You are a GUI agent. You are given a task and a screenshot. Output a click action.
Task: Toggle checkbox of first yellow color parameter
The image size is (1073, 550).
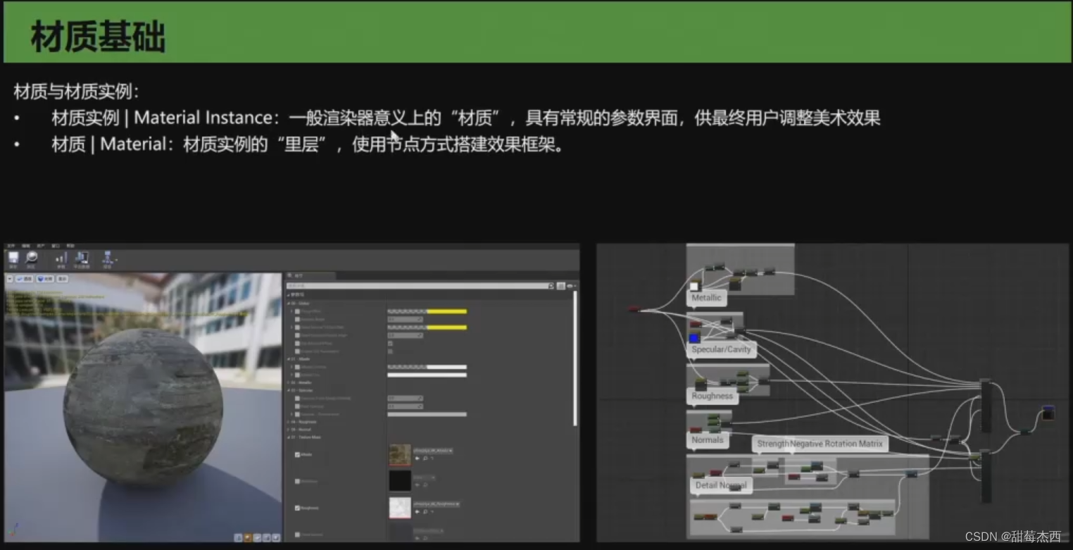click(297, 311)
